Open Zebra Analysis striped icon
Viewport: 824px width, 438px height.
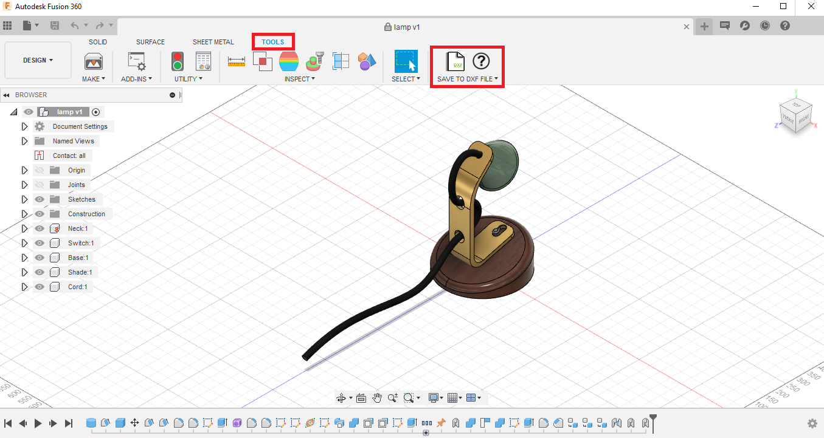pos(289,61)
